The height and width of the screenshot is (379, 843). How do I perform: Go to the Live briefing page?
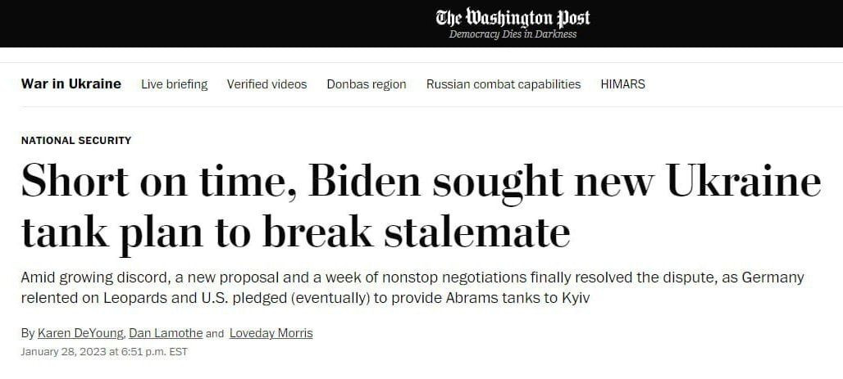click(x=174, y=84)
